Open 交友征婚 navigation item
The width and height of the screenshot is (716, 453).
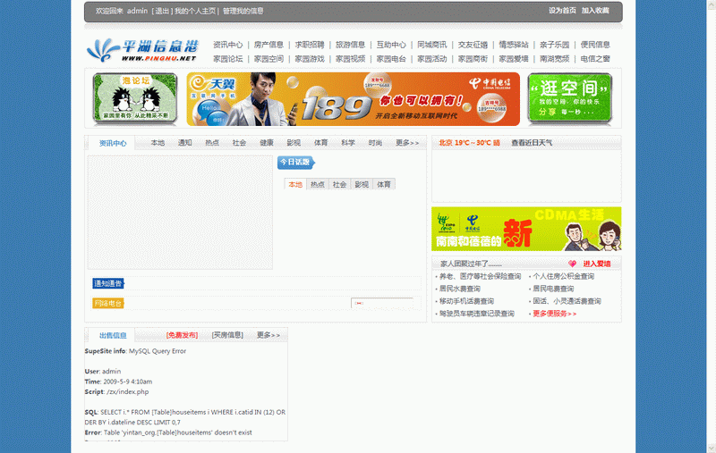point(473,45)
